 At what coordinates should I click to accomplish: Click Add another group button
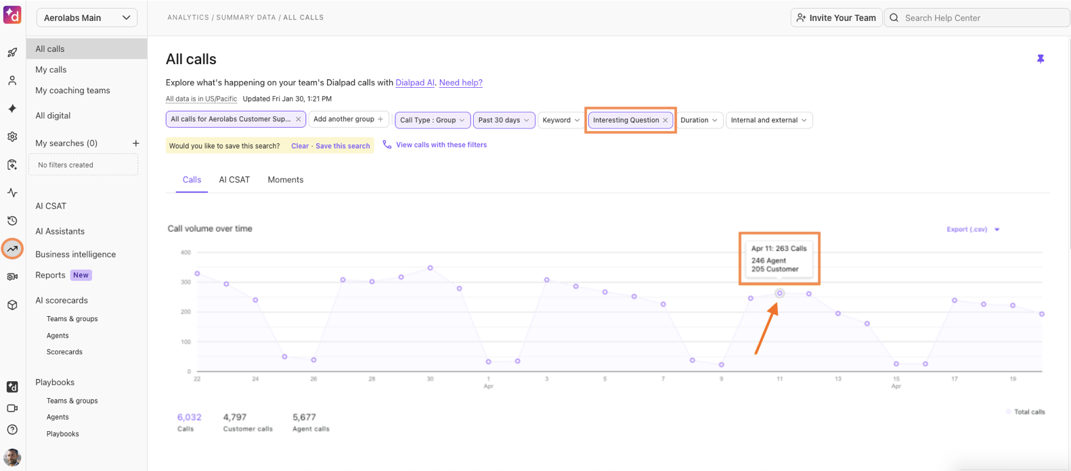tap(348, 120)
